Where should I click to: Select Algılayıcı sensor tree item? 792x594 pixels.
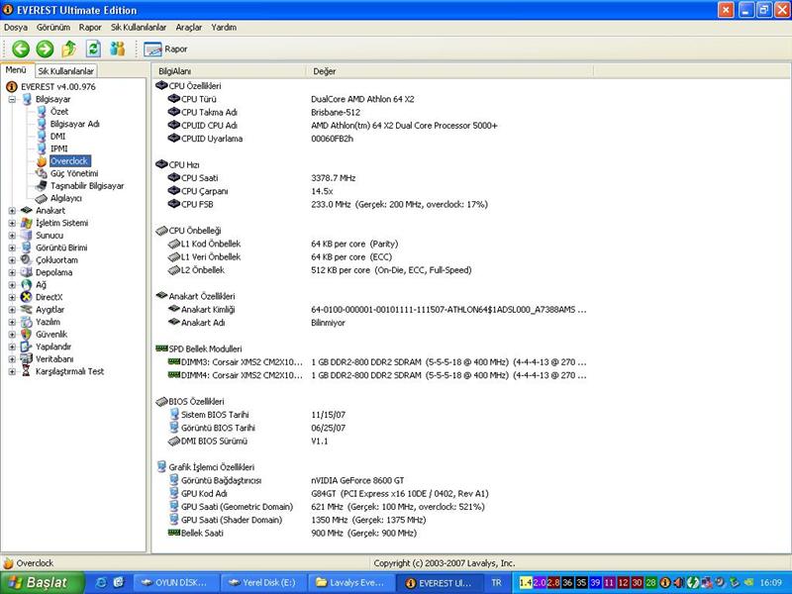[65, 198]
